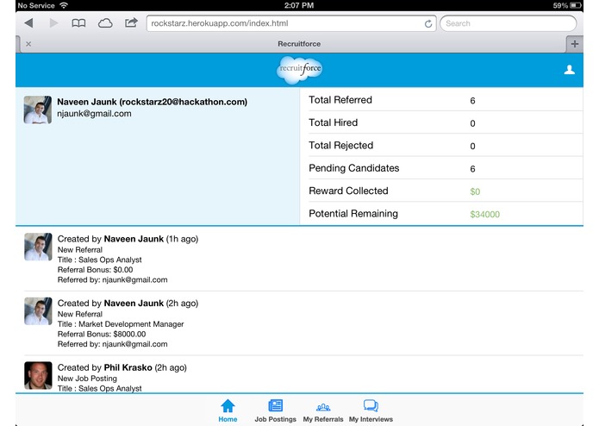The image size is (599, 426).
Task: Click the Potential Remaining row label
Action: [x=353, y=214]
